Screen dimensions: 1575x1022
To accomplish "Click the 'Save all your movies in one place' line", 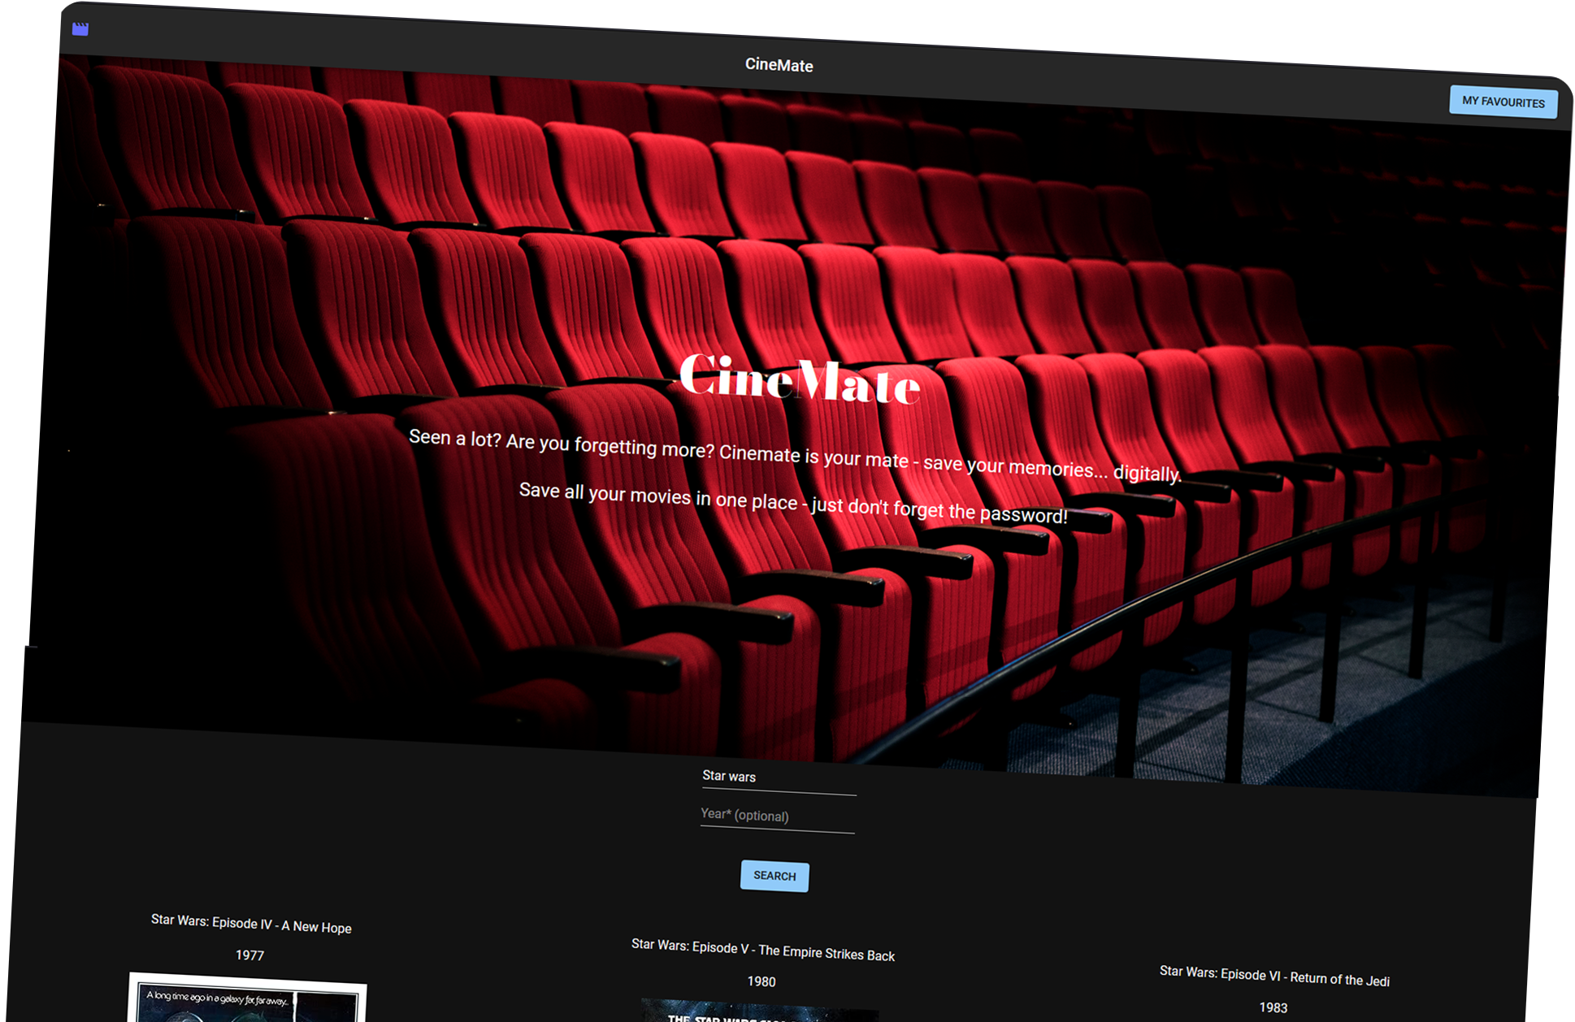I will (x=793, y=503).
